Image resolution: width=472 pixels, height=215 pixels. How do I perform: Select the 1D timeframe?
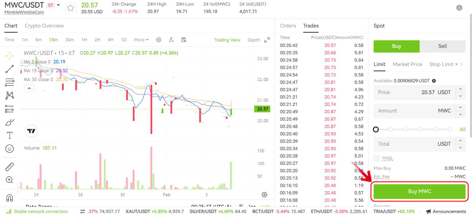tap(124, 40)
